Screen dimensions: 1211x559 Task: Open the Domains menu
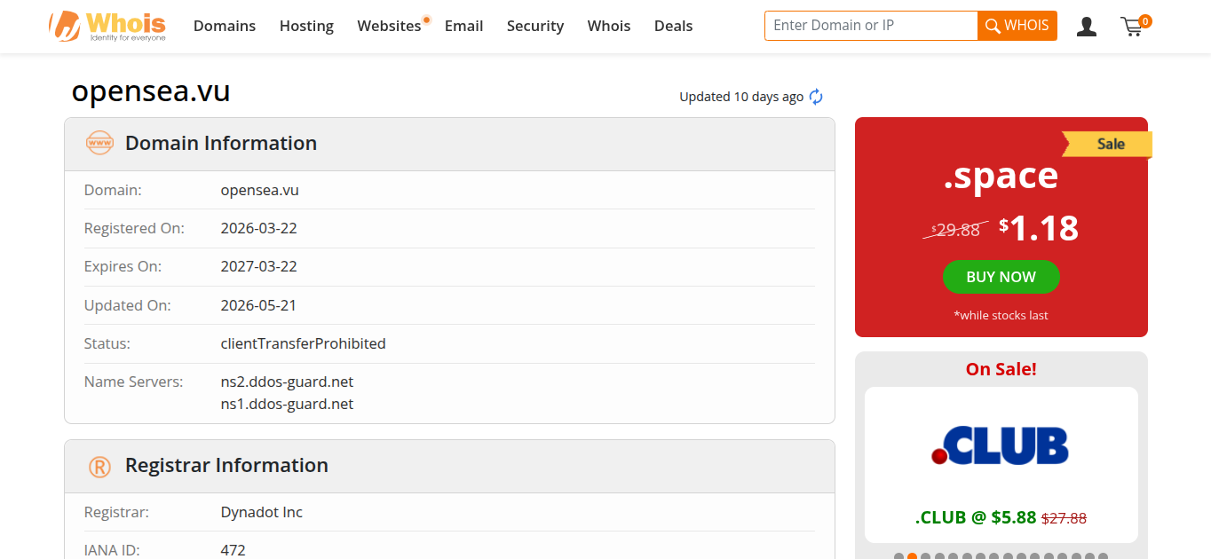point(225,26)
